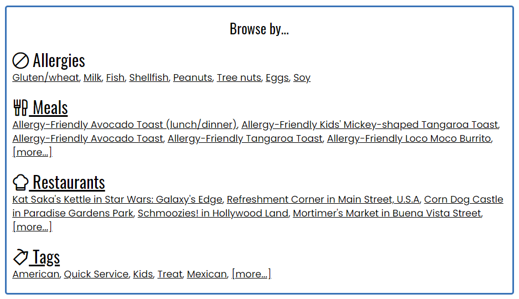Image resolution: width=519 pixels, height=299 pixels.
Task: Select the Quick Service tag
Action: pos(96,274)
